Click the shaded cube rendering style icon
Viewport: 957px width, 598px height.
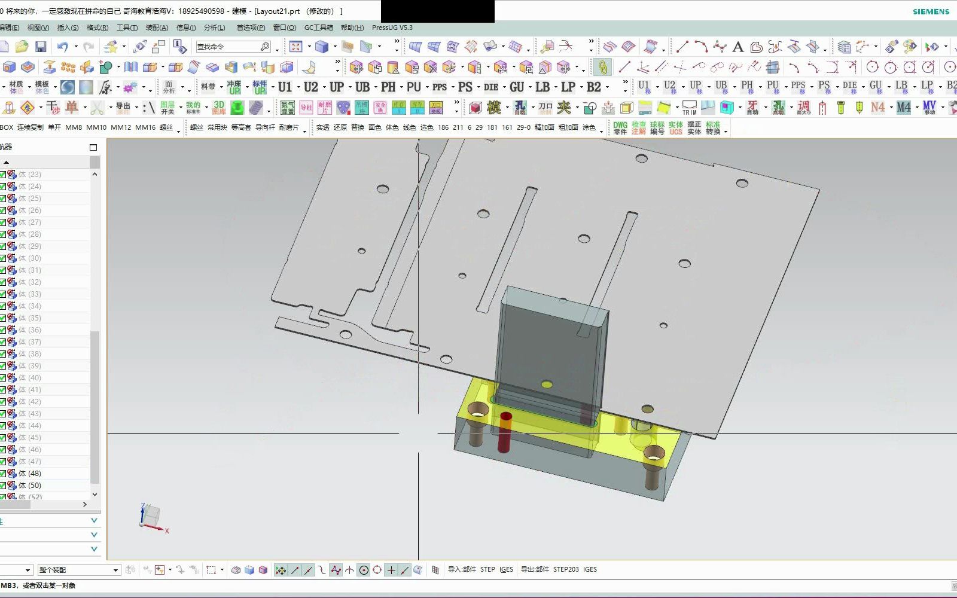(x=322, y=47)
